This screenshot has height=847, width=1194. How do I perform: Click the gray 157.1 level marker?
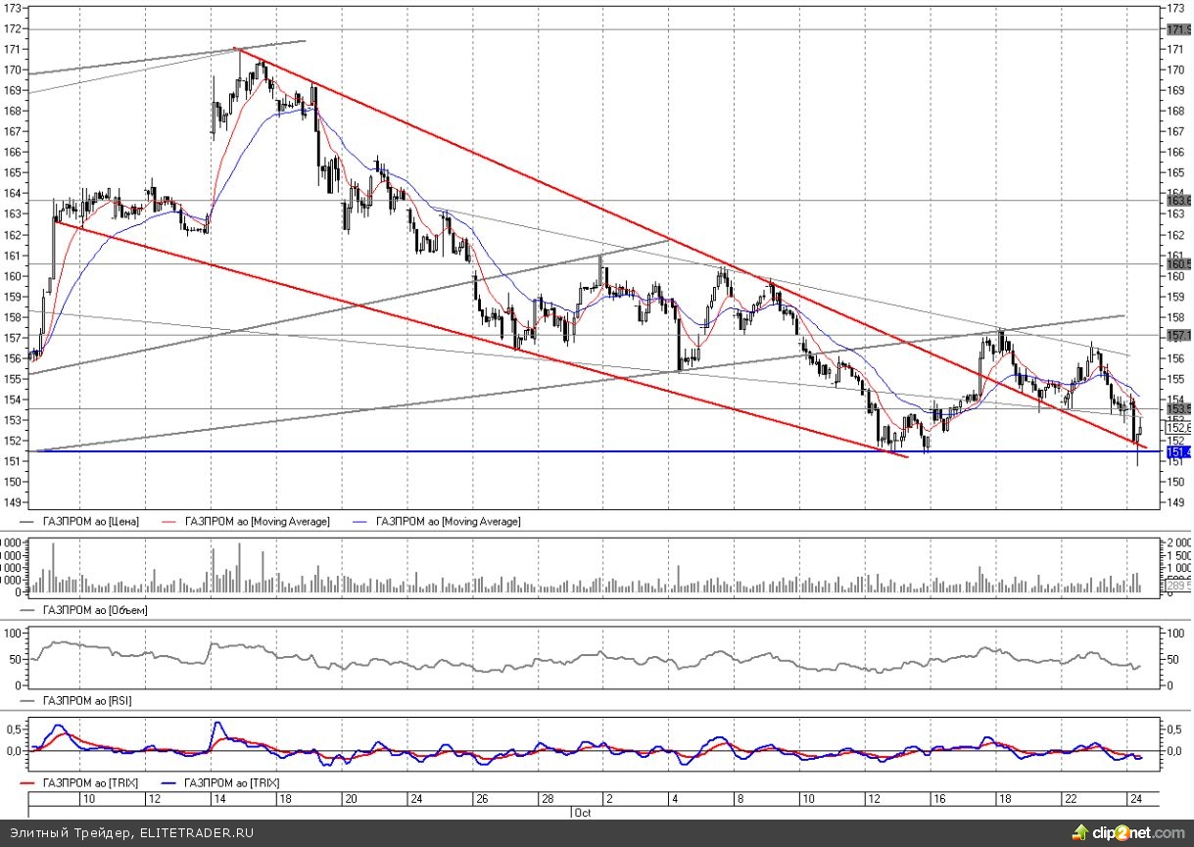(1177, 335)
